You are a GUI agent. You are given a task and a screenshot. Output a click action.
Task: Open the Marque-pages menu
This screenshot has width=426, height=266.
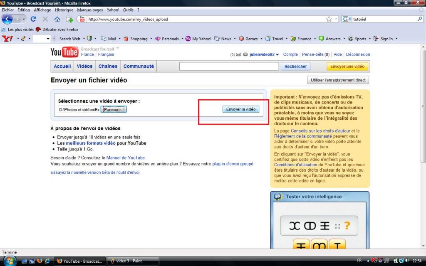90,10
